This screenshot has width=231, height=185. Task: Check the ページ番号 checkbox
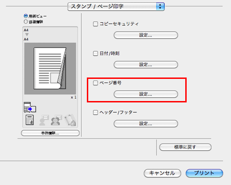click(96, 83)
